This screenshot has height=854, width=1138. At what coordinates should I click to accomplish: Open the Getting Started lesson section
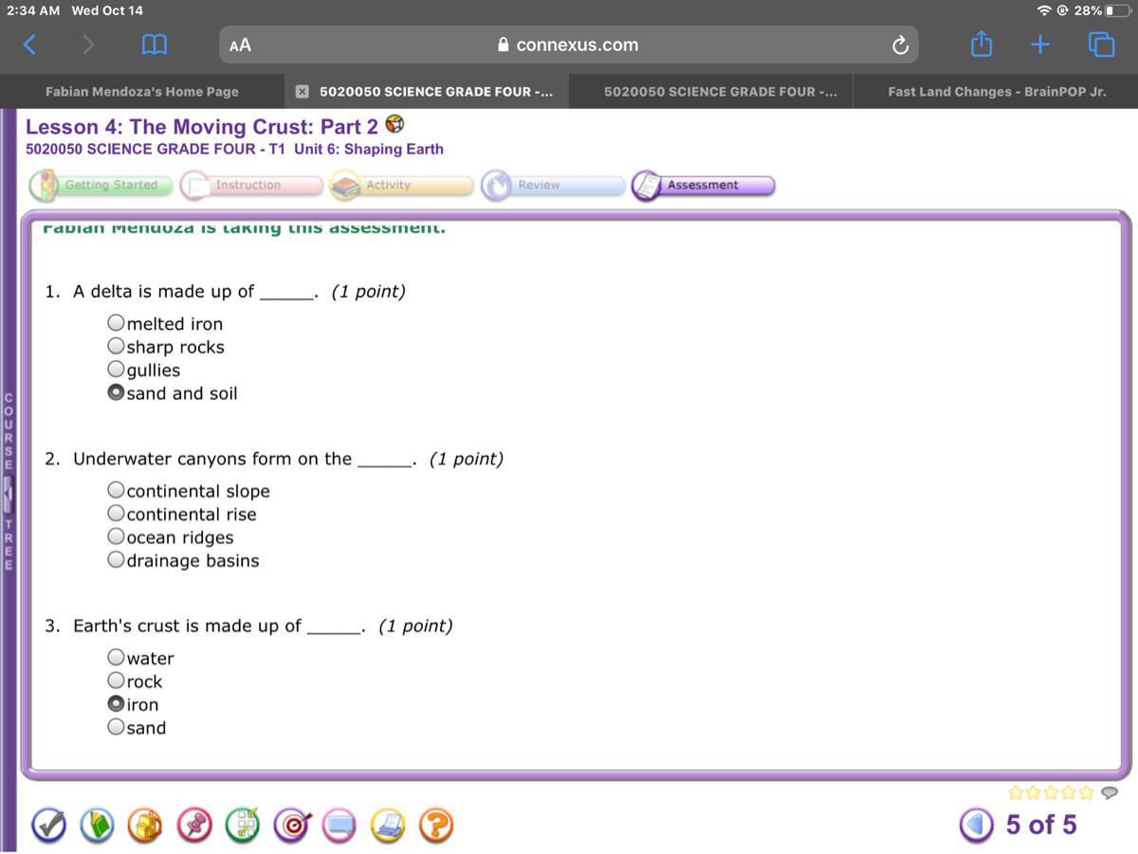(x=101, y=185)
